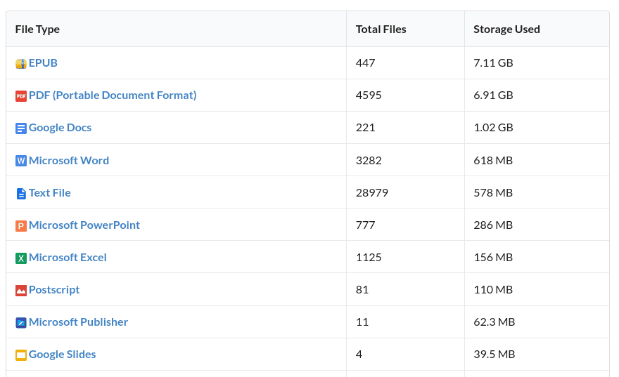Click the 618 MB storage value

[x=493, y=160]
